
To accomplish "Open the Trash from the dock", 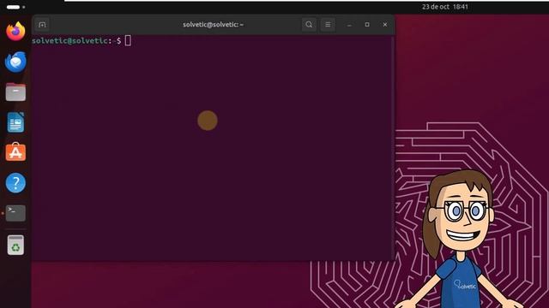I will 15,245.
